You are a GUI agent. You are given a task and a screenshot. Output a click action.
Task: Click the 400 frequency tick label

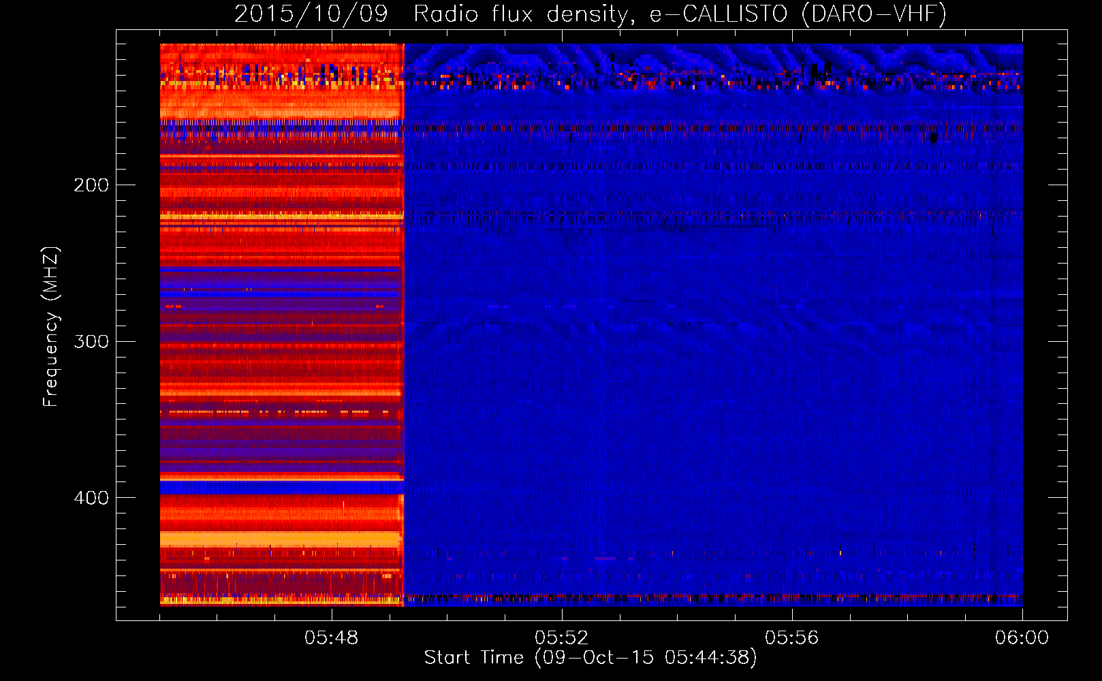tap(91, 498)
